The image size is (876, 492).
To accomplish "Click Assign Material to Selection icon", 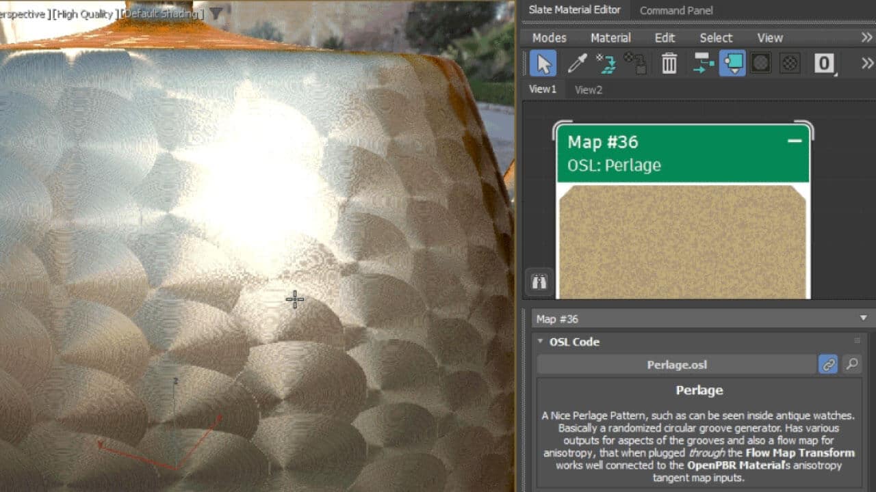I will point(606,64).
